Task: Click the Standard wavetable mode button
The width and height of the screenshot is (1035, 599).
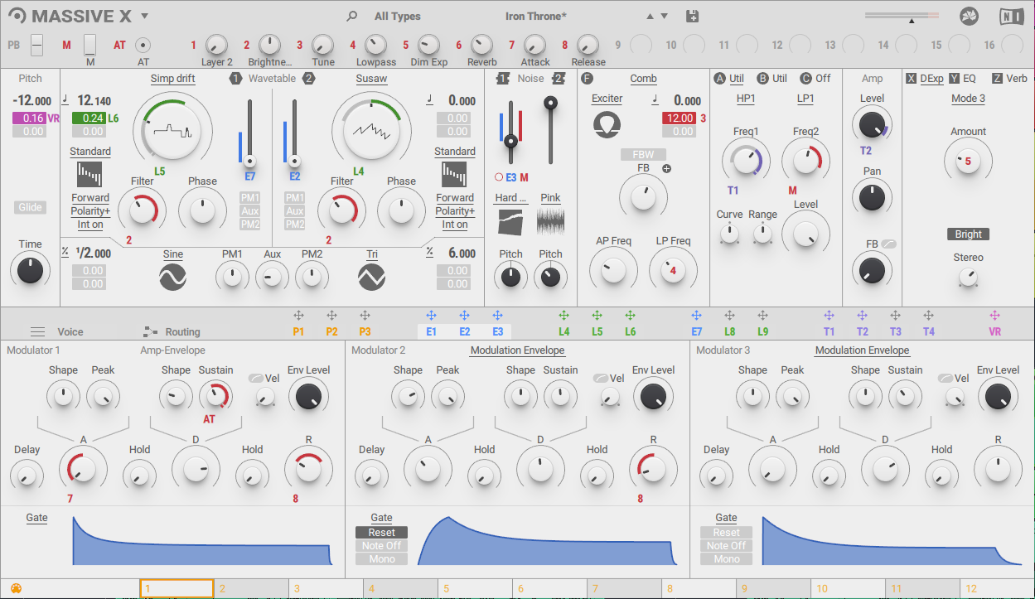Action: pyautogui.click(x=89, y=152)
